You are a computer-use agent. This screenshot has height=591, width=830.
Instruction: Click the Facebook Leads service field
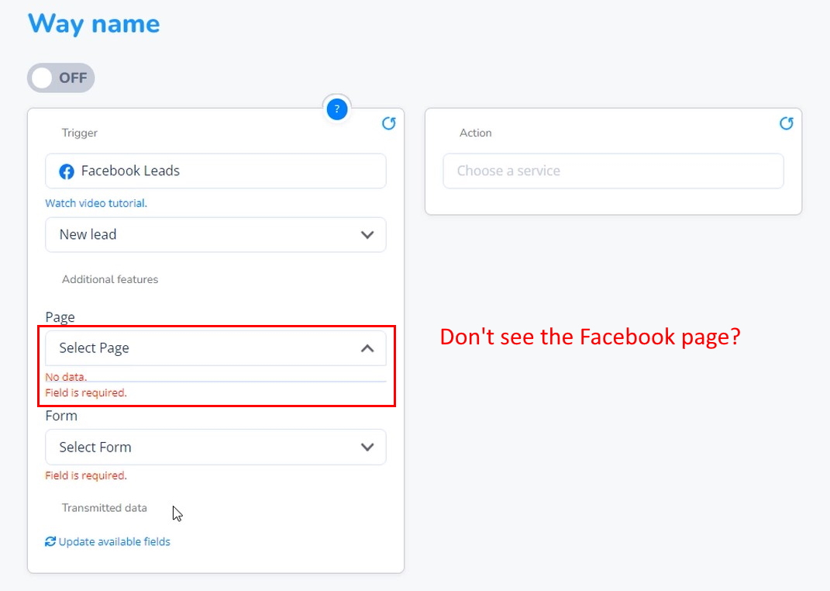215,171
